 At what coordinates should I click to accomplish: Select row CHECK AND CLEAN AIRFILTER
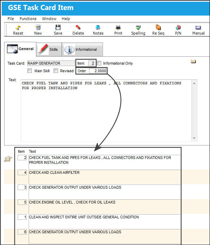(x=105, y=177)
